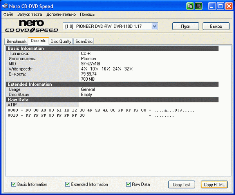This screenshot has height=195, width=235.
Task: Click the Basic Information section header
Action: [112, 49]
